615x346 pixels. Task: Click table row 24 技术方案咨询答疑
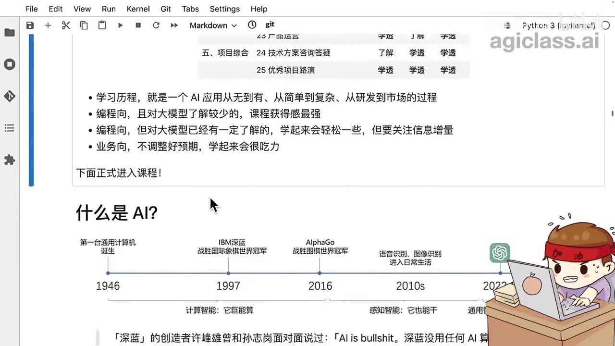(x=334, y=53)
